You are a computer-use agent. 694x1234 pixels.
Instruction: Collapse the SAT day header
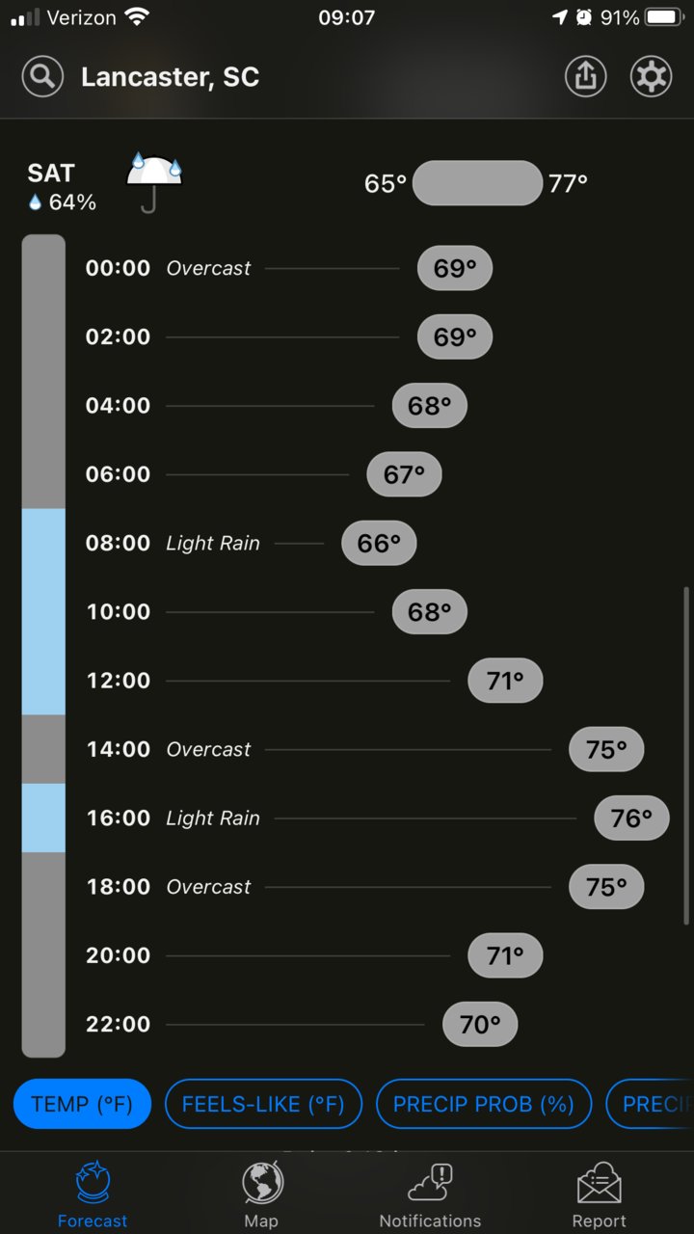point(347,183)
